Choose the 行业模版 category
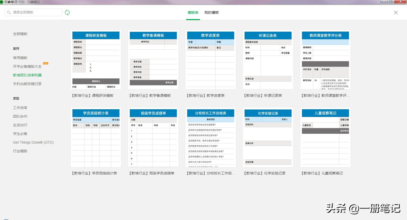The image size is (407, 220). (x=20, y=151)
